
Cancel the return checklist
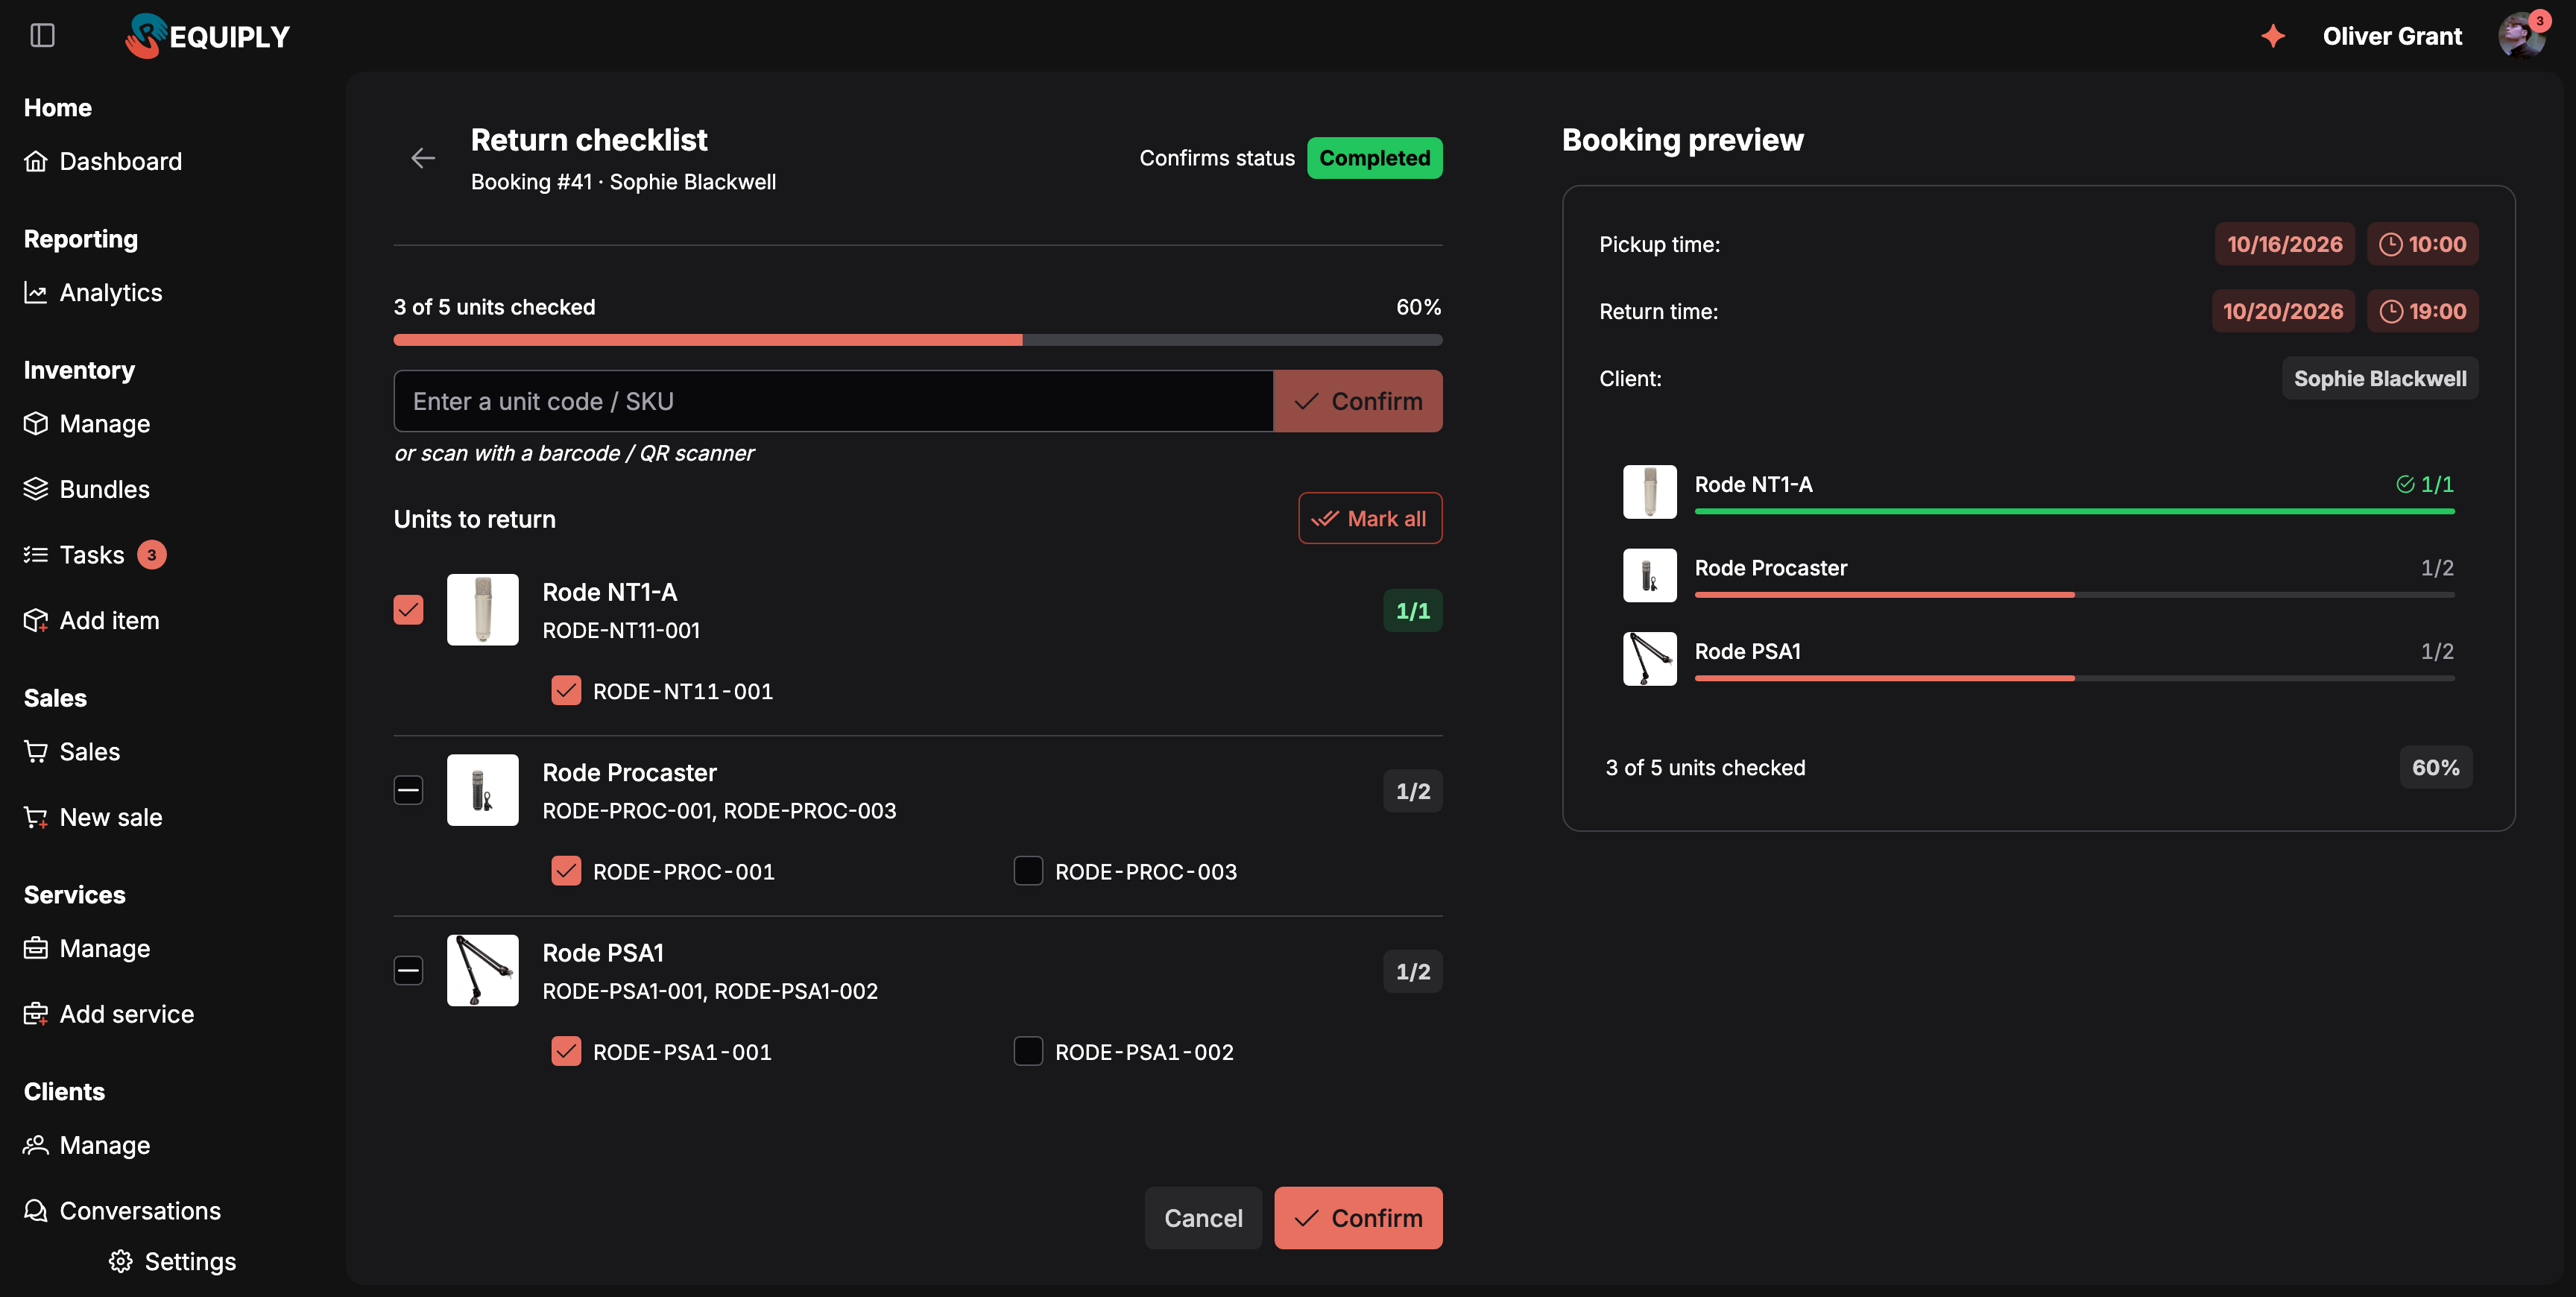point(1203,1218)
